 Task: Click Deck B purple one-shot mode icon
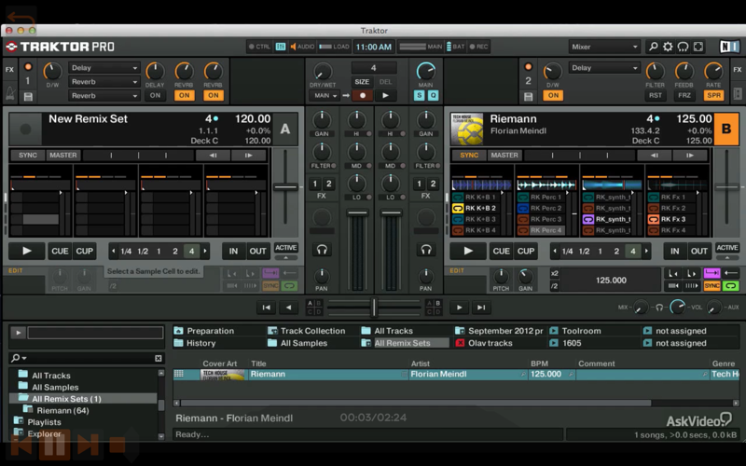pos(711,273)
